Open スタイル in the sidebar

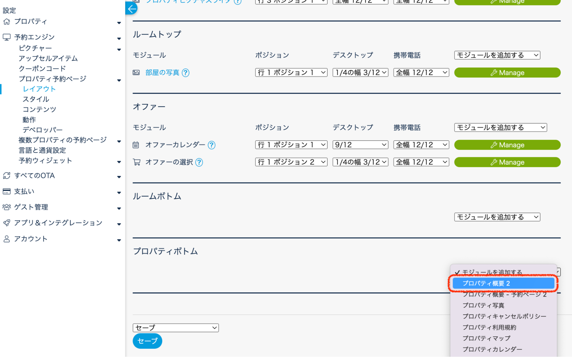pyautogui.click(x=36, y=99)
